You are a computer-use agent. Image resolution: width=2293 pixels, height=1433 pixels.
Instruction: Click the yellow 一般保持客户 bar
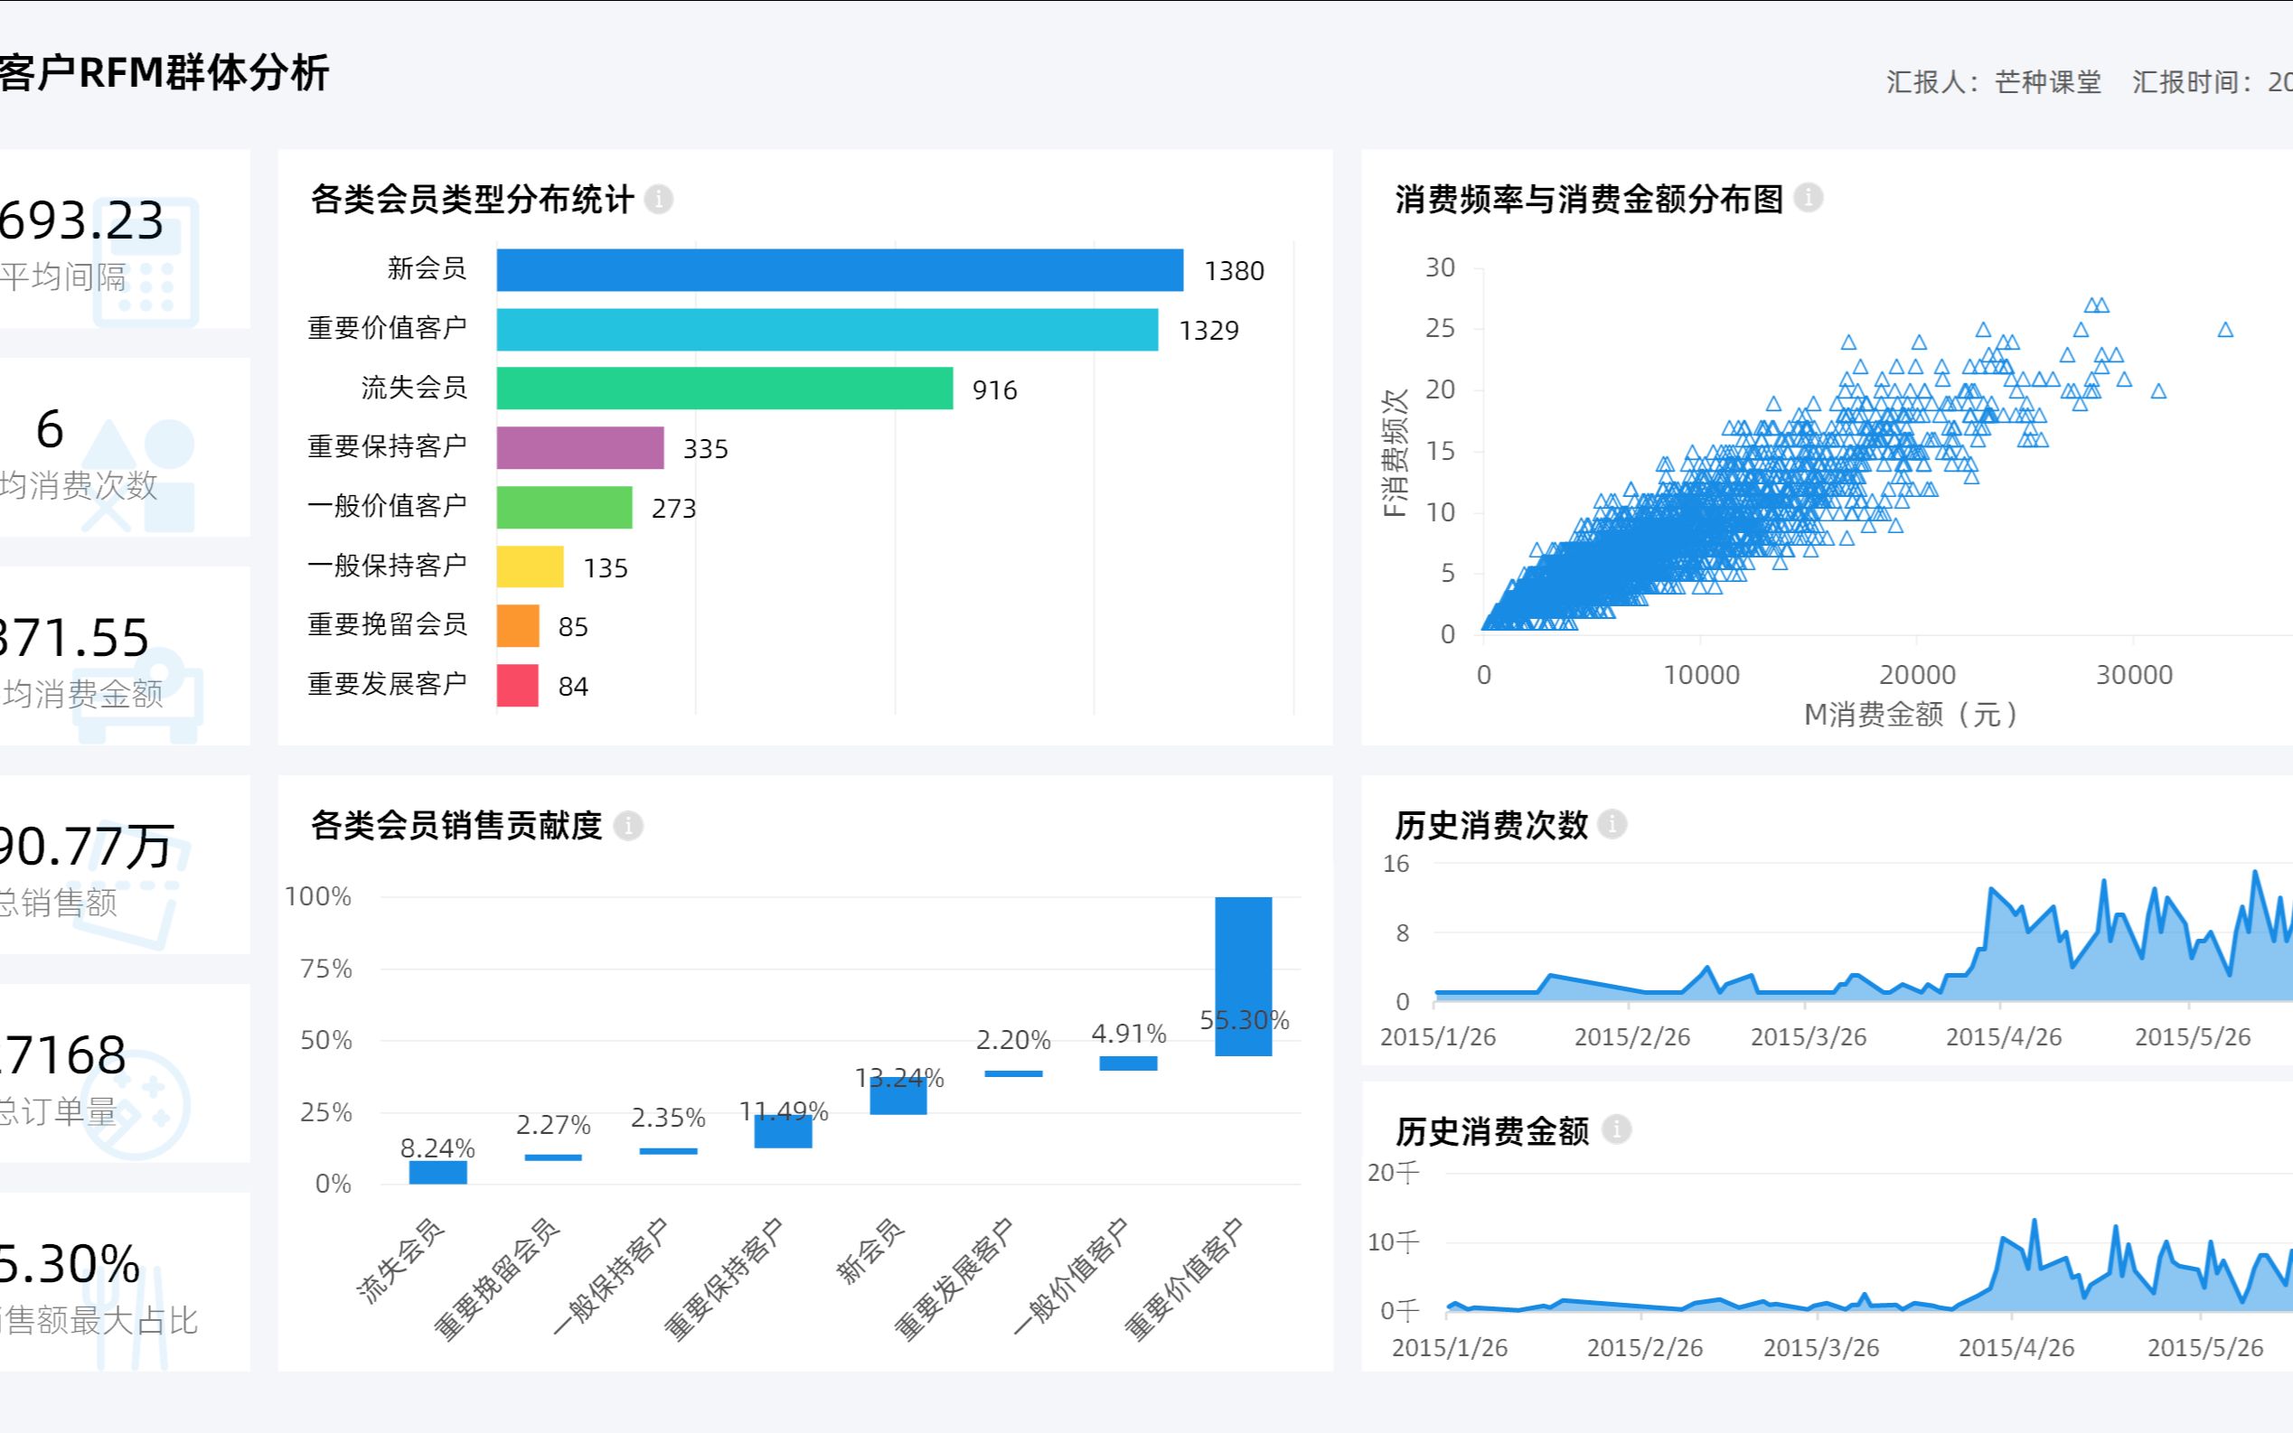(530, 567)
